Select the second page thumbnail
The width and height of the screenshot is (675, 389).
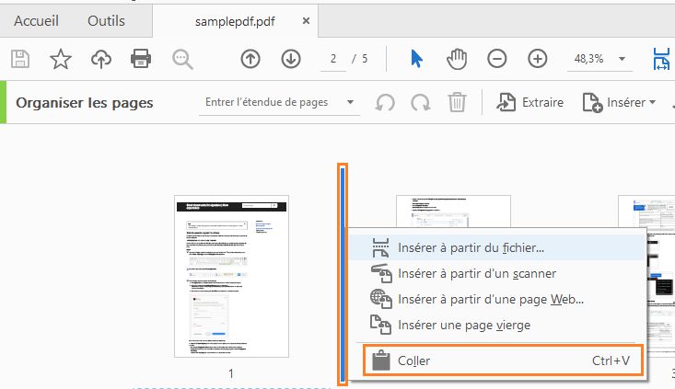pos(453,211)
